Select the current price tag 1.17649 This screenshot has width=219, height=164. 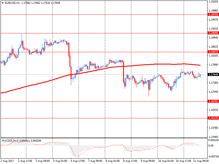point(213,74)
